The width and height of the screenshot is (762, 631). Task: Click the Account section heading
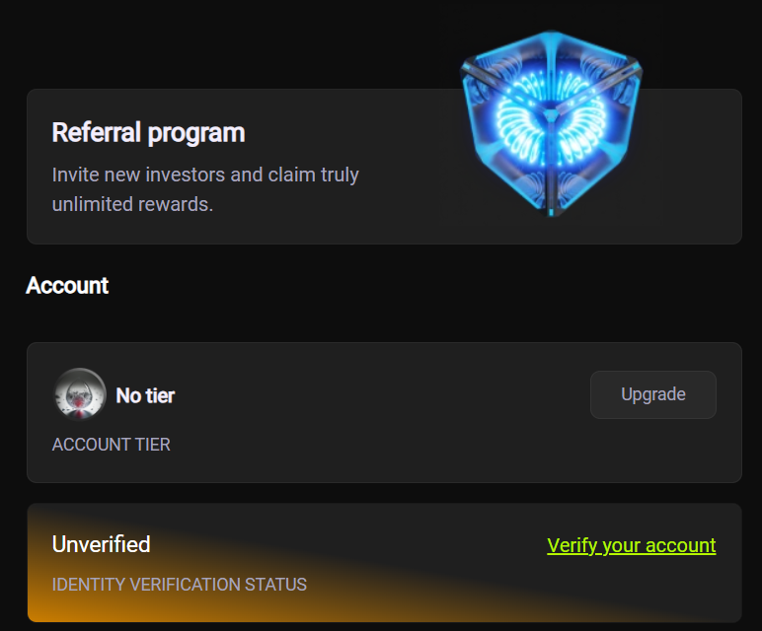click(x=67, y=286)
